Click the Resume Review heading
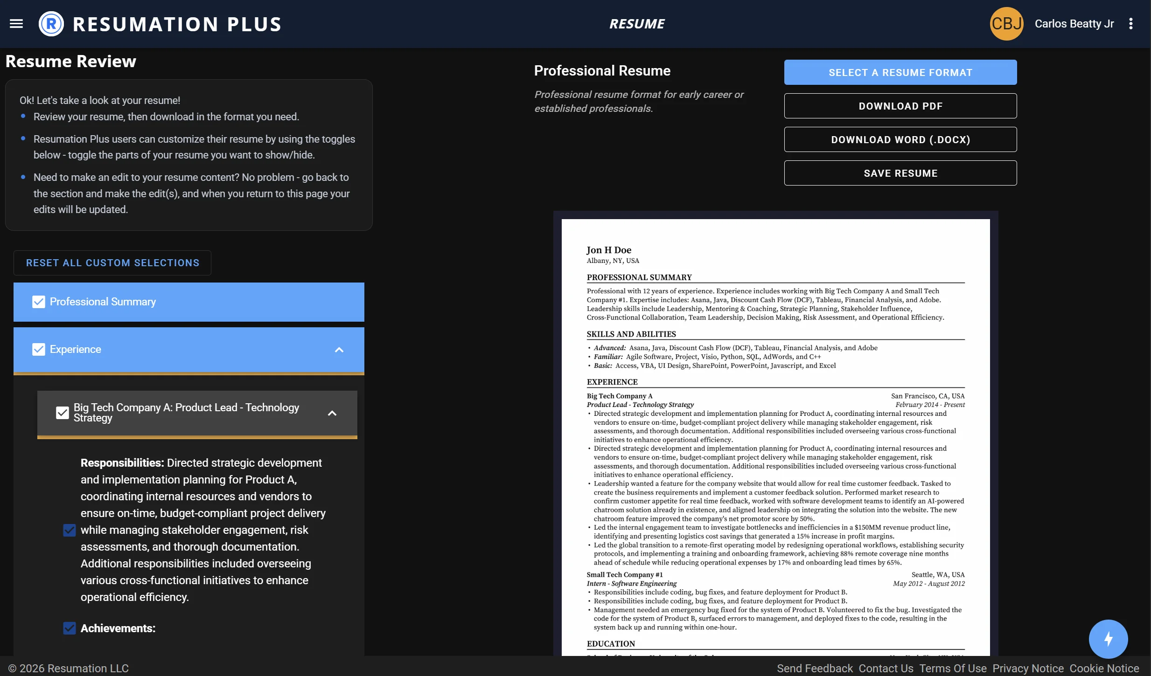 [x=71, y=61]
